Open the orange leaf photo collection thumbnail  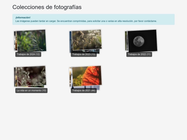(x=86, y=77)
